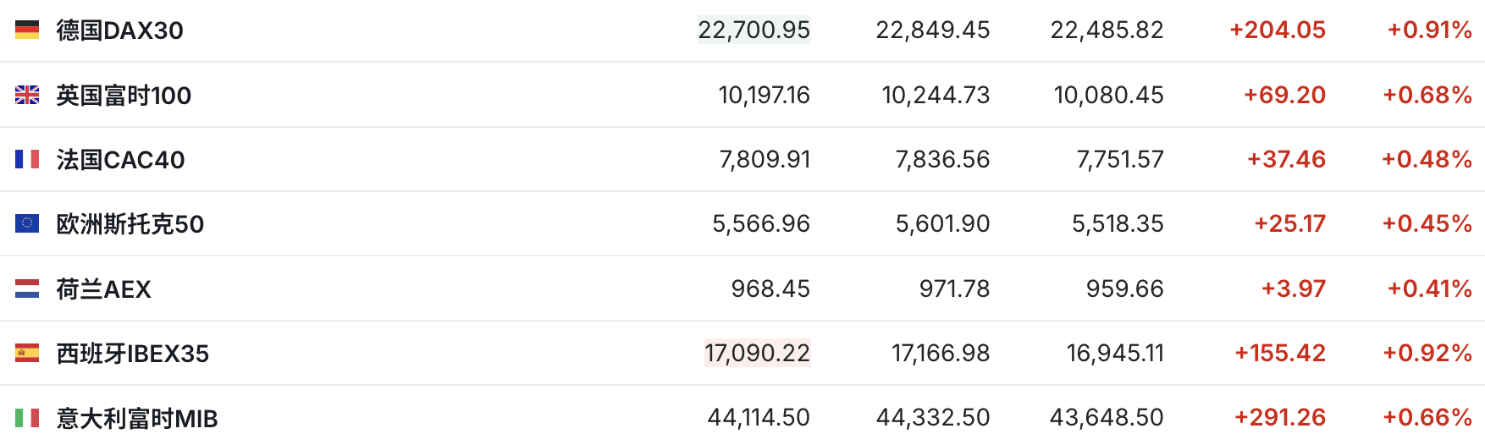Click the Netherlands flag icon
Image resolution: width=1485 pixels, height=445 pixels.
27,288
